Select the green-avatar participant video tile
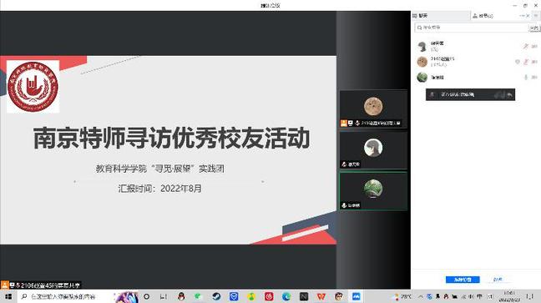 (373, 191)
